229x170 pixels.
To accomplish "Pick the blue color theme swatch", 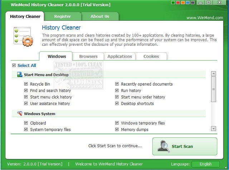I will coord(187,3).
